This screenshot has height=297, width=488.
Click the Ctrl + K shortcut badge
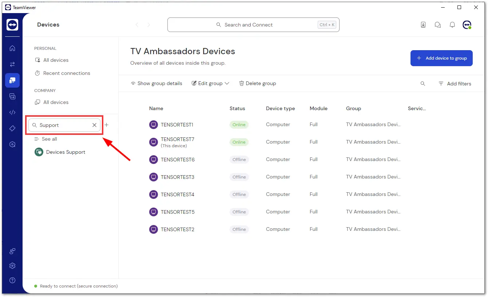(327, 25)
